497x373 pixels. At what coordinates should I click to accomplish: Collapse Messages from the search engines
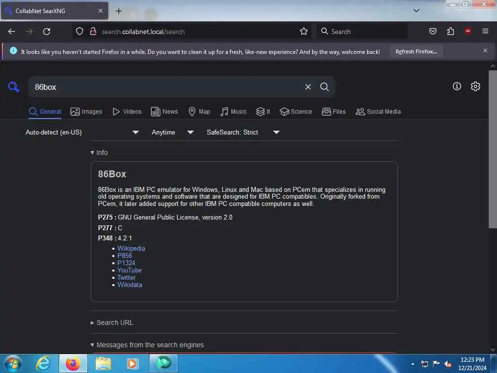point(147,345)
